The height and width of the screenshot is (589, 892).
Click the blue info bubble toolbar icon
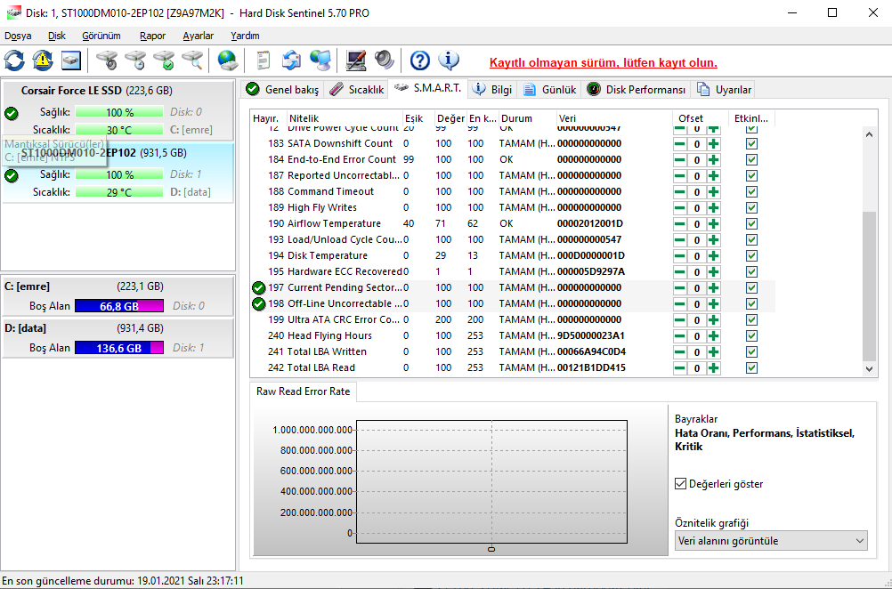(449, 61)
